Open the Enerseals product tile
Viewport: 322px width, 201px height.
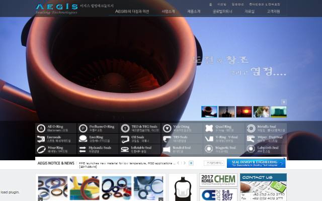pyautogui.click(x=56, y=139)
